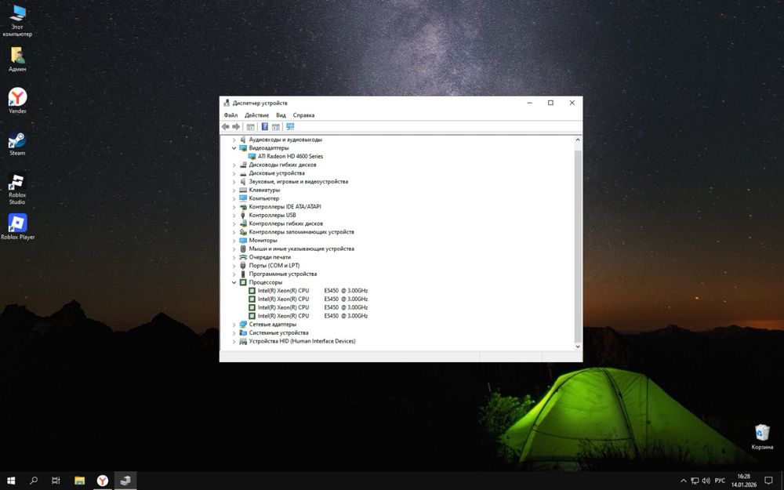Click the scan for hardware changes monitor icon

click(290, 127)
